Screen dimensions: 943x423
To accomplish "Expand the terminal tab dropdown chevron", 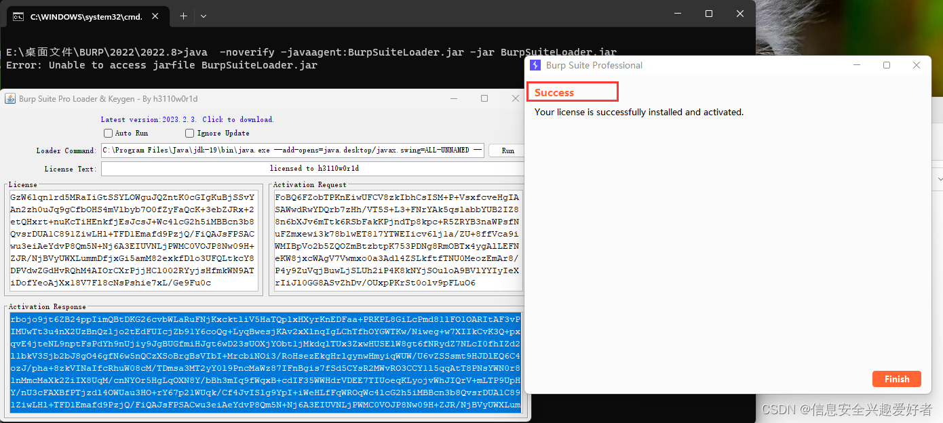I will [204, 16].
